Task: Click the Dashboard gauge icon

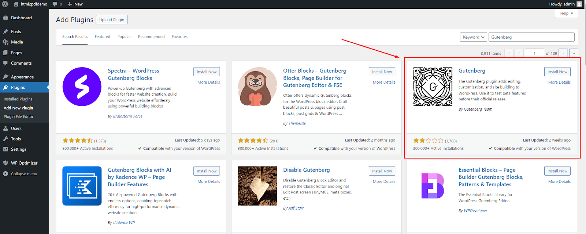Action: click(5, 18)
